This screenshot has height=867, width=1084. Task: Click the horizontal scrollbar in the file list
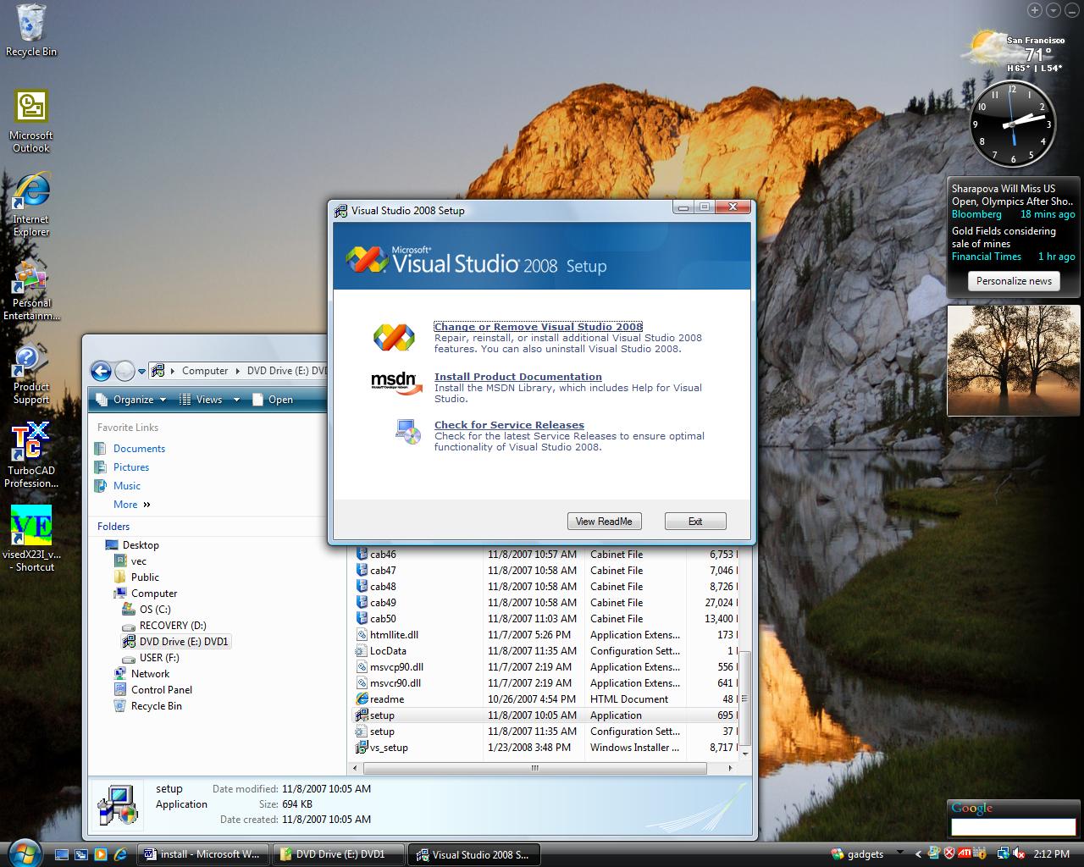pyautogui.click(x=535, y=769)
